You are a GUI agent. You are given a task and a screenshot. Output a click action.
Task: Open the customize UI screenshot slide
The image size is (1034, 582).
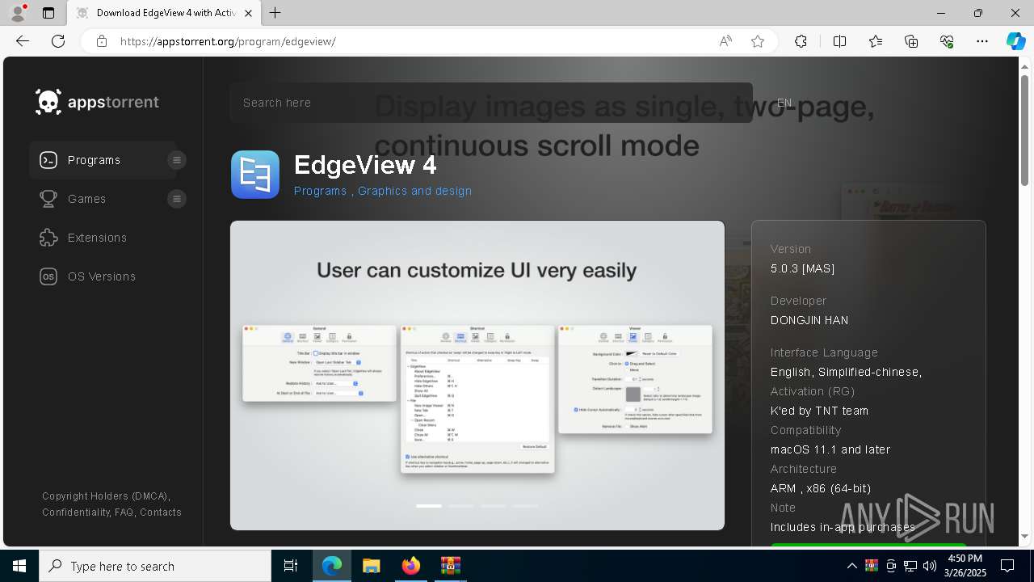477,375
